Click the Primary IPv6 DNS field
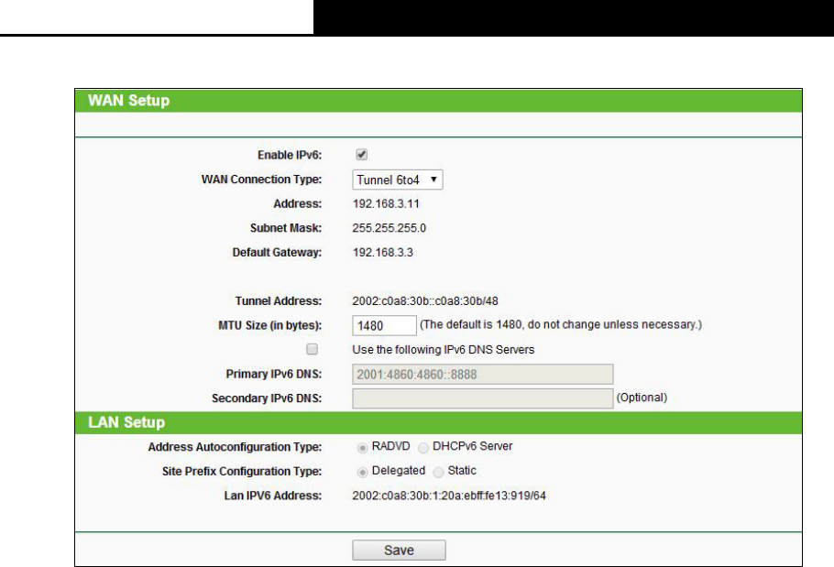 click(x=482, y=374)
